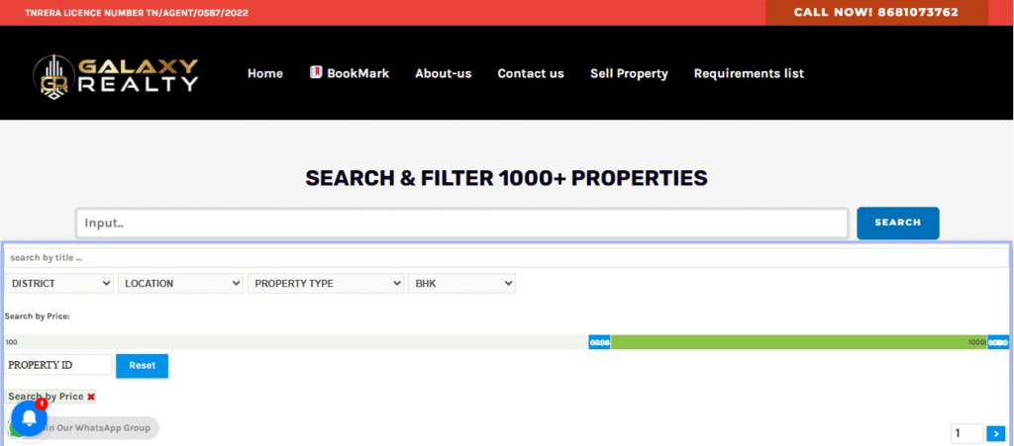
Task: Join Our WhatsApp Group link
Action: coord(97,428)
